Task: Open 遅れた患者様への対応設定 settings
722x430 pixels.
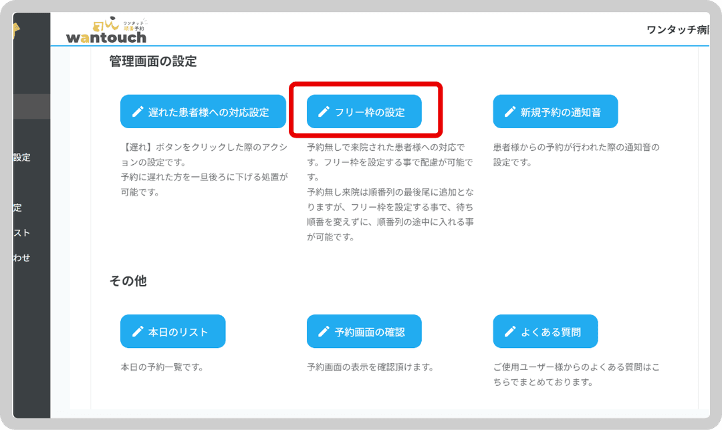Action: 203,112
